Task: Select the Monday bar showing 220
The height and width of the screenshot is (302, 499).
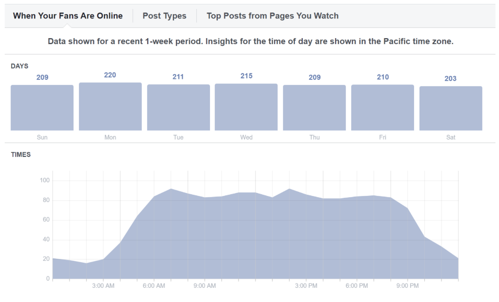Action: 110,107
